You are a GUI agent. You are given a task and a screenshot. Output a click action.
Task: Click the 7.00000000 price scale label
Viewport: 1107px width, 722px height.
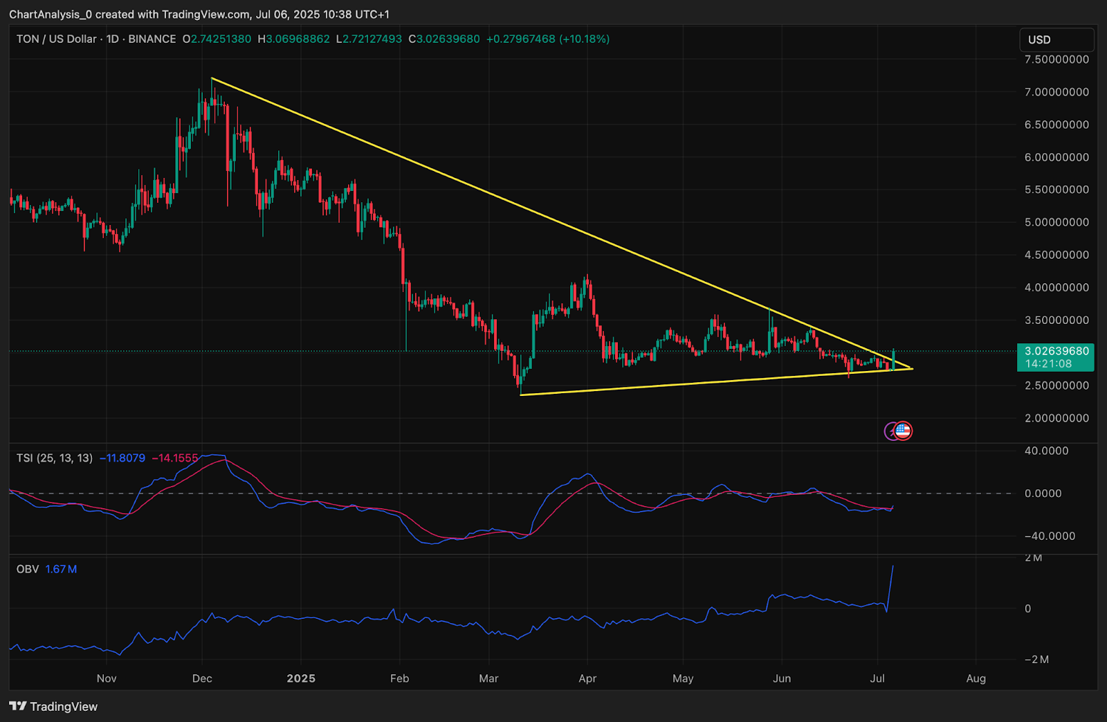tap(1056, 92)
